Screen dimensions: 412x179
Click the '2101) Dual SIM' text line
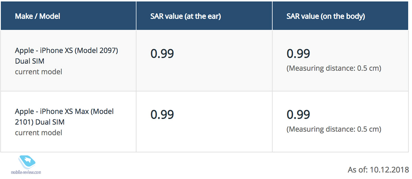tap(39, 122)
